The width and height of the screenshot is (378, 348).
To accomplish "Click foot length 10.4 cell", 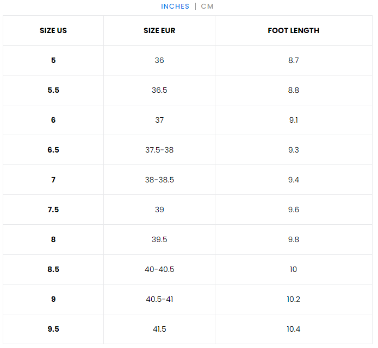I will [293, 329].
